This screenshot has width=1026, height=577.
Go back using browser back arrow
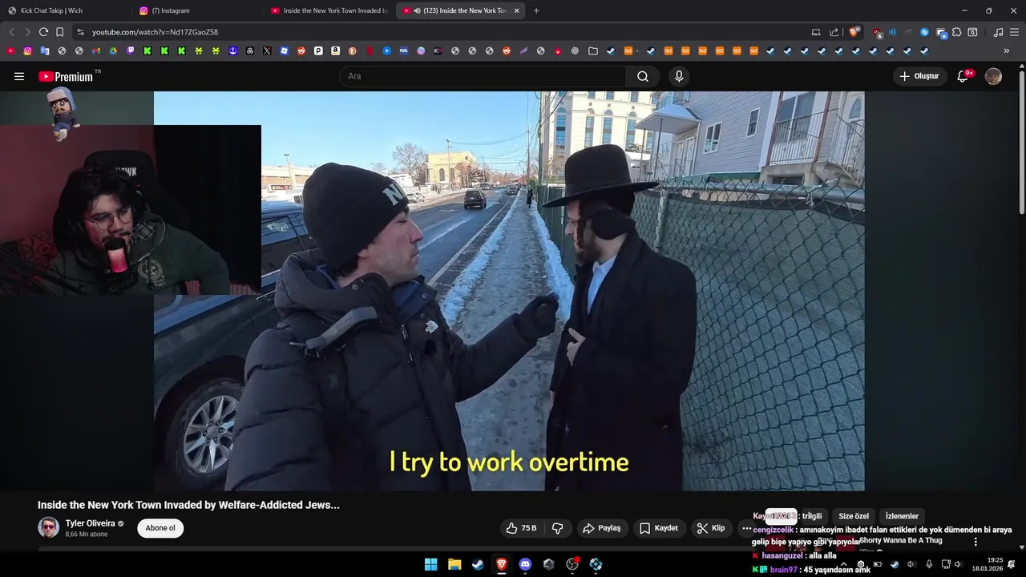click(x=11, y=32)
